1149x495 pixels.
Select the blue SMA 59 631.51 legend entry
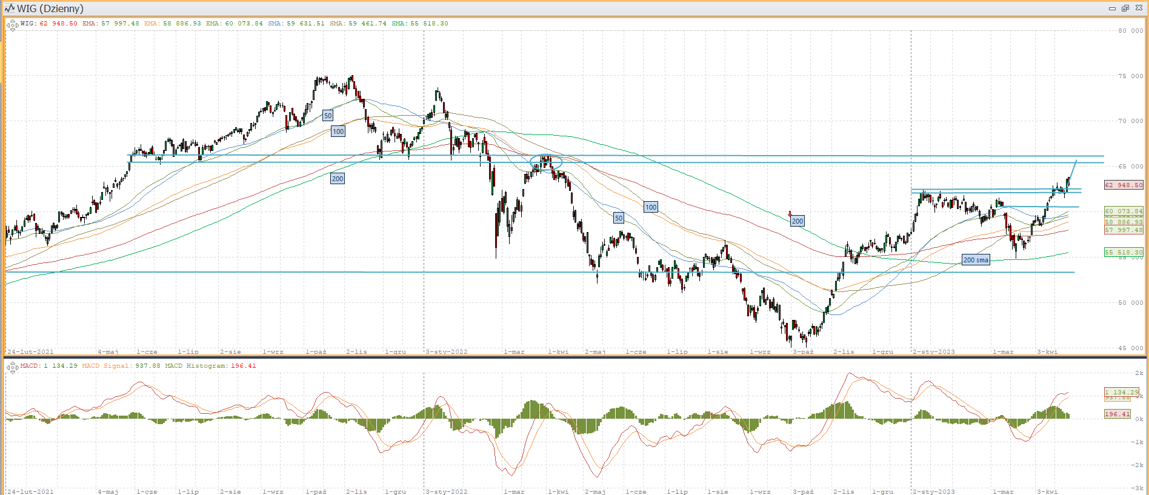point(296,24)
